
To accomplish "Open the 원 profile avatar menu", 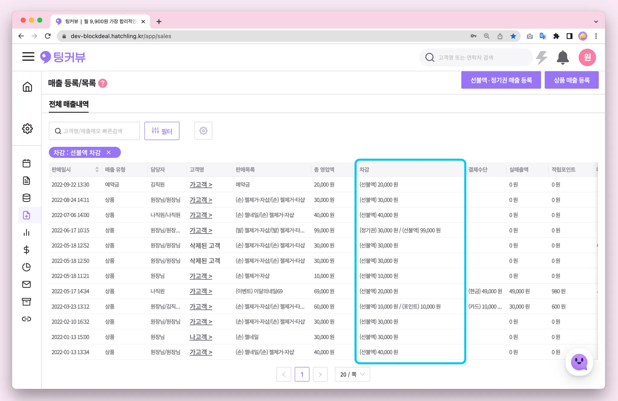I will 587,57.
